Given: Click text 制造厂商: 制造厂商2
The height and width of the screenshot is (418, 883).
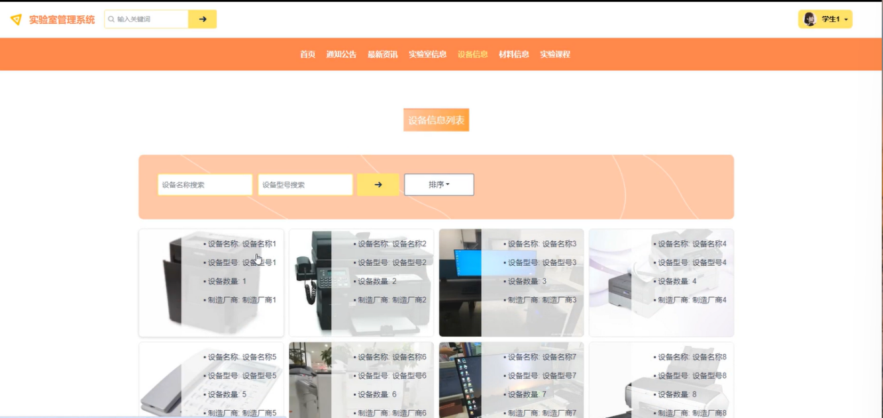Looking at the screenshot, I should (x=392, y=300).
